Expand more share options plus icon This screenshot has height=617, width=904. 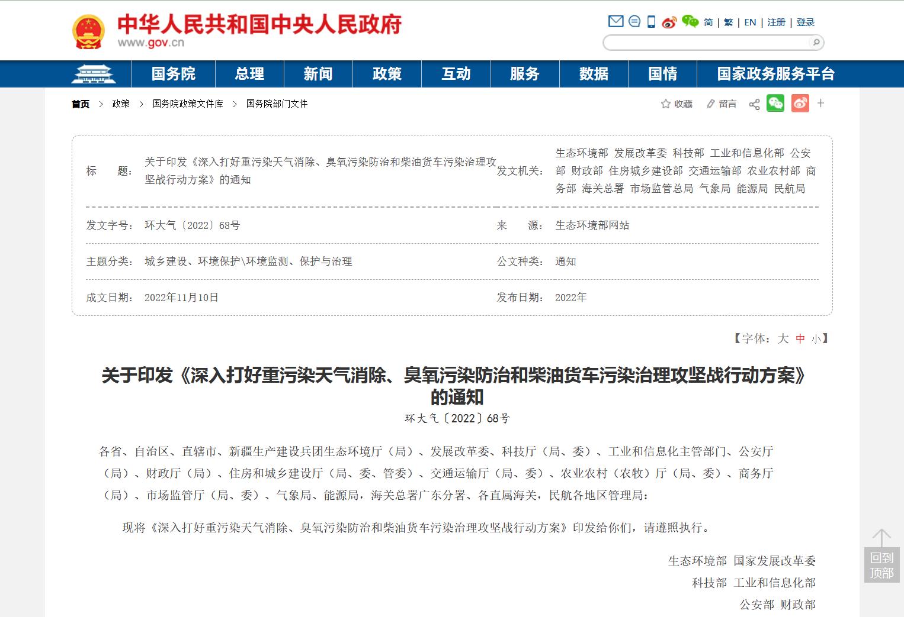coord(821,103)
